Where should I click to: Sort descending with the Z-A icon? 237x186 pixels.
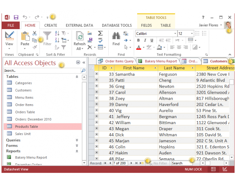(57, 40)
